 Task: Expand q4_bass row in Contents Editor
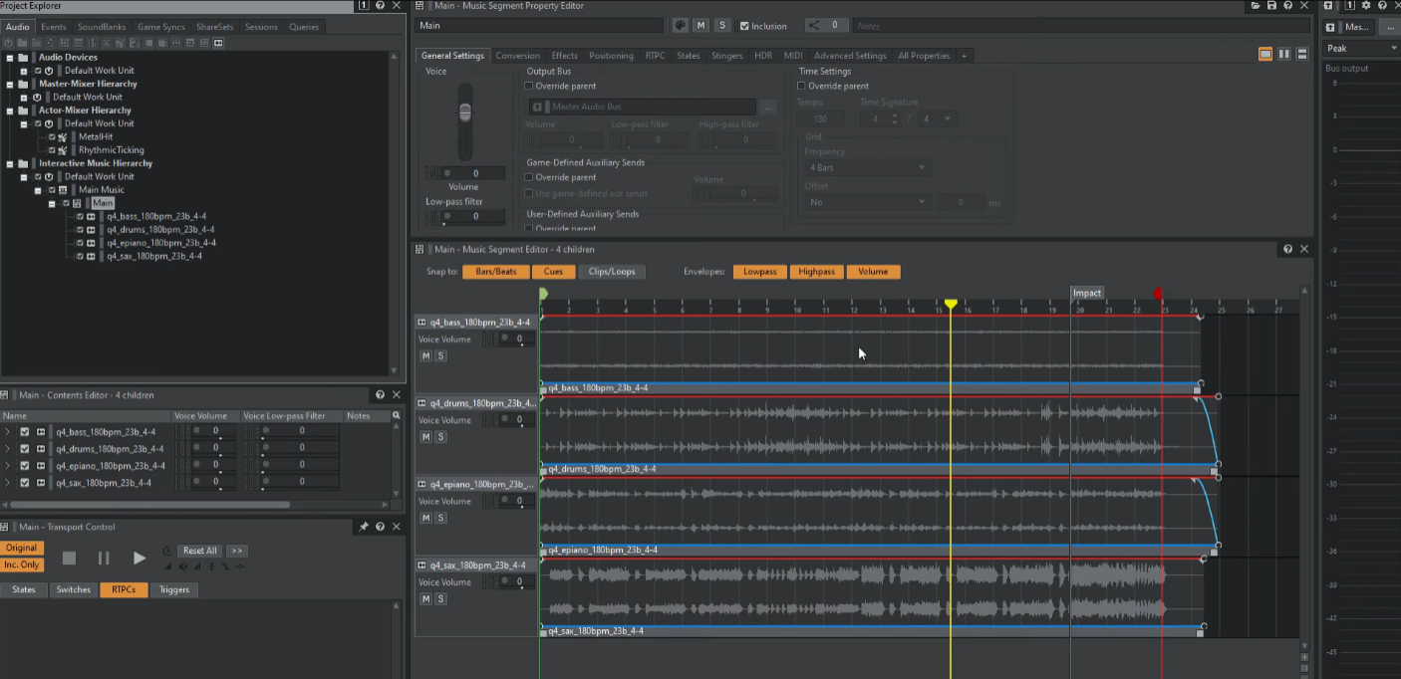tap(8, 432)
